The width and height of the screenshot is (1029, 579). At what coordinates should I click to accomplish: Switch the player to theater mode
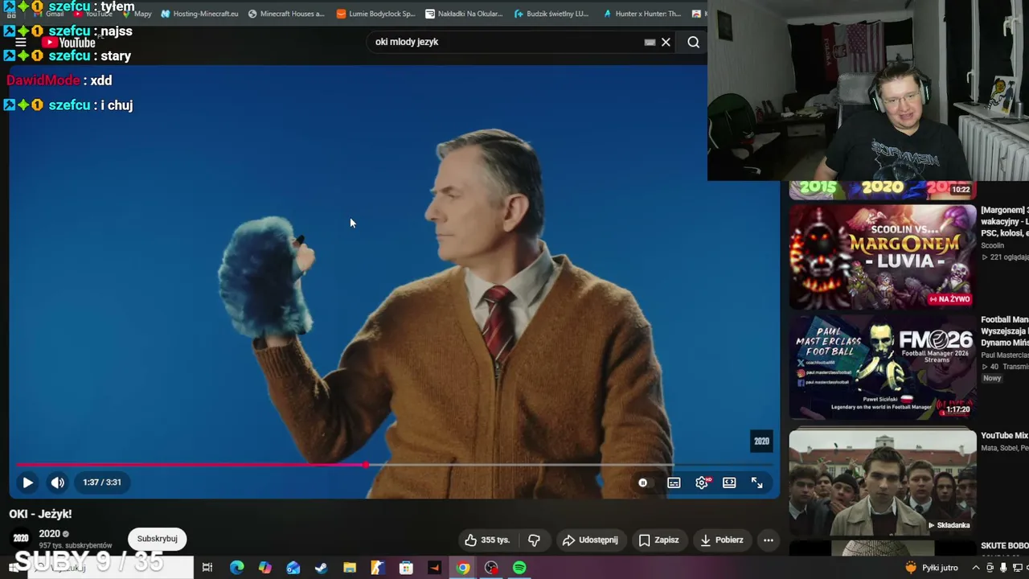tap(729, 482)
